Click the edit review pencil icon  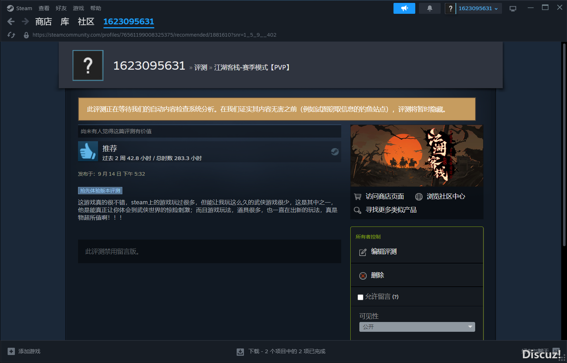pyautogui.click(x=363, y=252)
